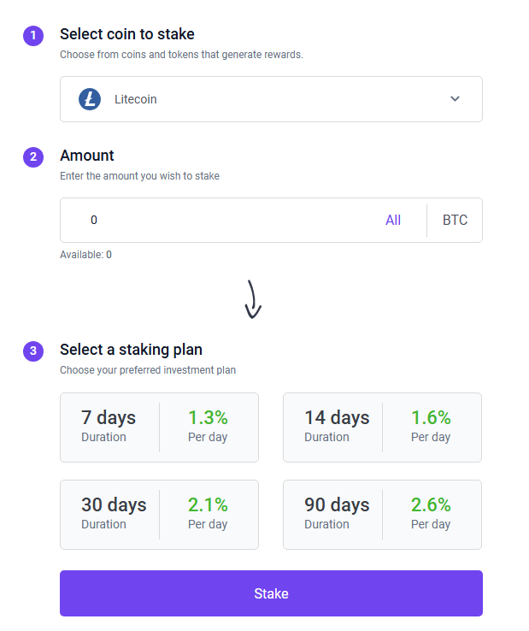The image size is (529, 631).
Task: Click the Available: 0 balance text
Action: coord(85,255)
